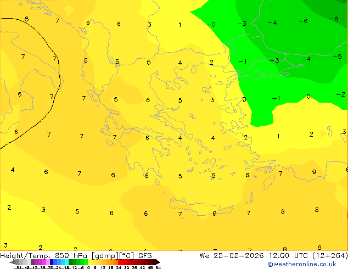This screenshot has height=269, width=348.
Task: Click the '(12+264)' forecast hour text
Action: pos(330,256)
